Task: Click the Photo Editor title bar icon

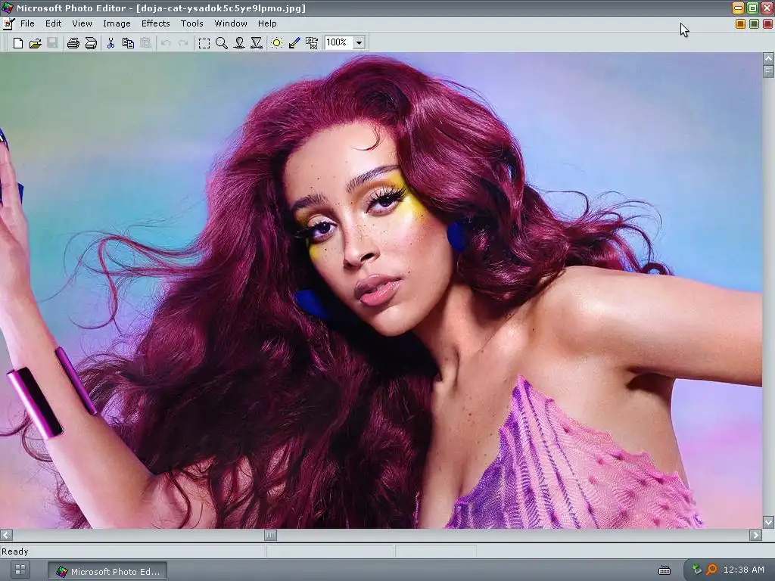Action: tap(7, 8)
